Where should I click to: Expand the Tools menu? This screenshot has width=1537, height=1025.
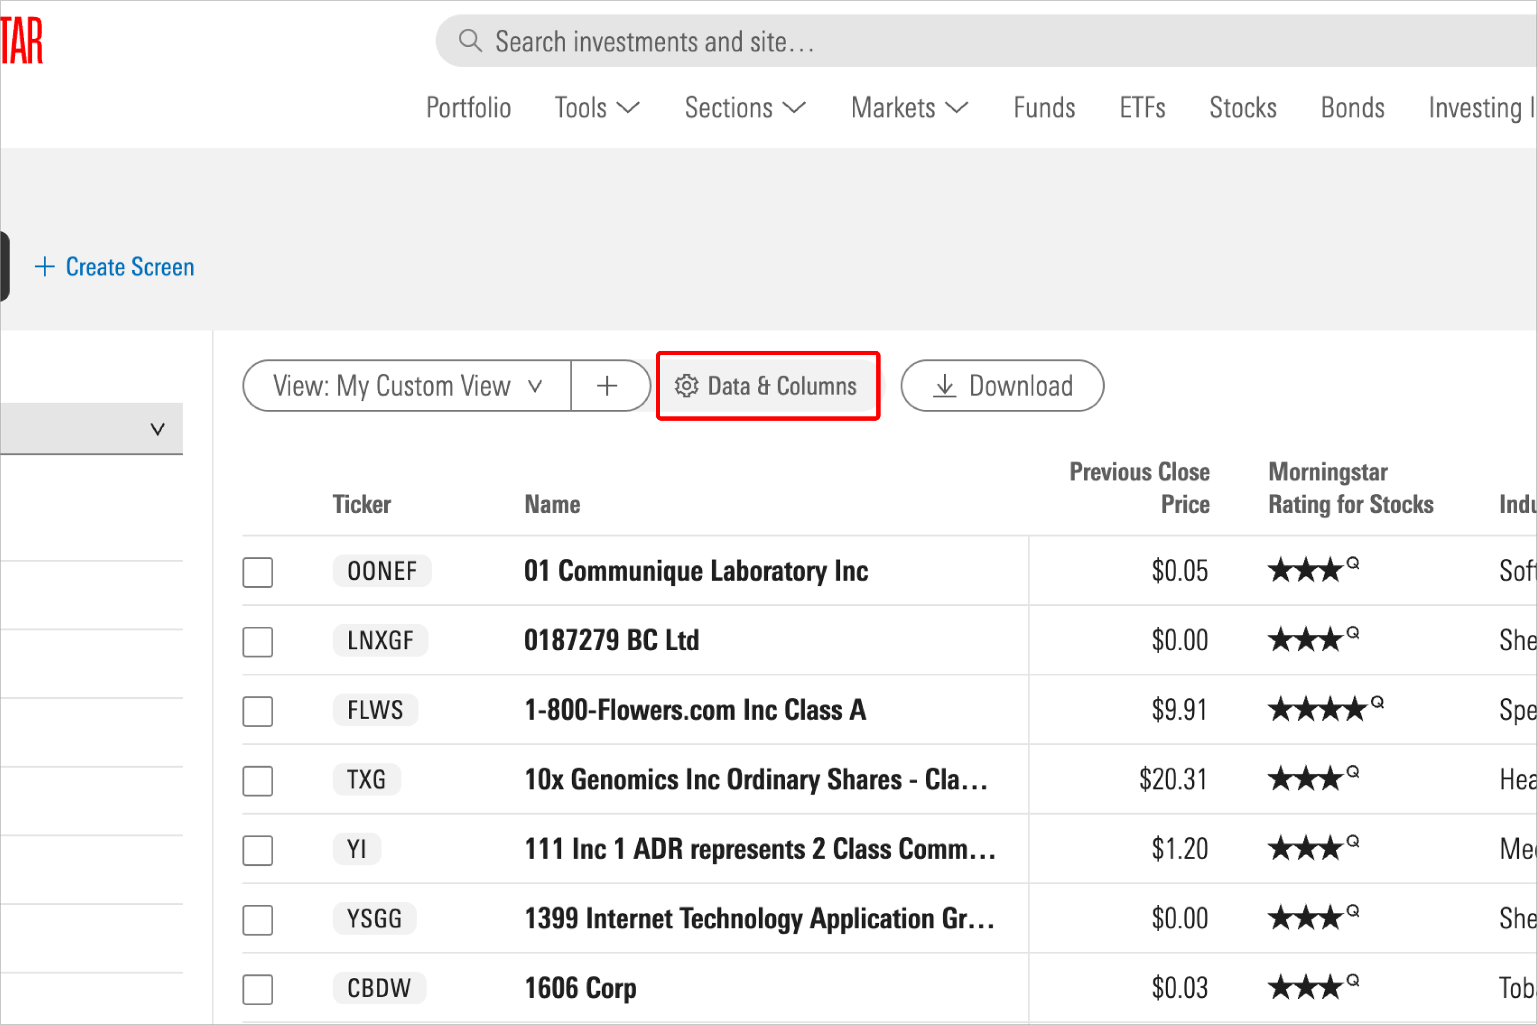(597, 108)
